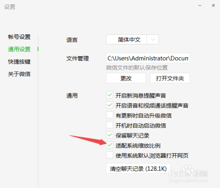Click the 微信文件的默认保存位置 hint text

(x=137, y=68)
